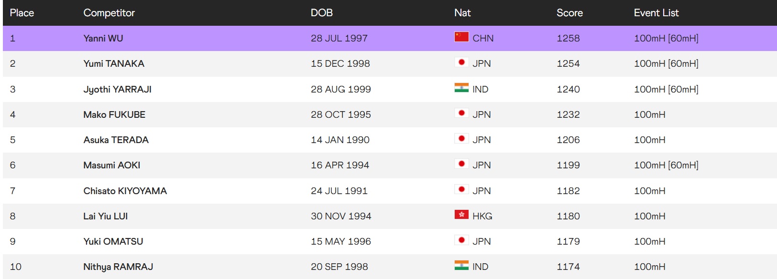Click Yumi TANAKA's score of 1254
This screenshot has height=279, width=777.
[568, 64]
